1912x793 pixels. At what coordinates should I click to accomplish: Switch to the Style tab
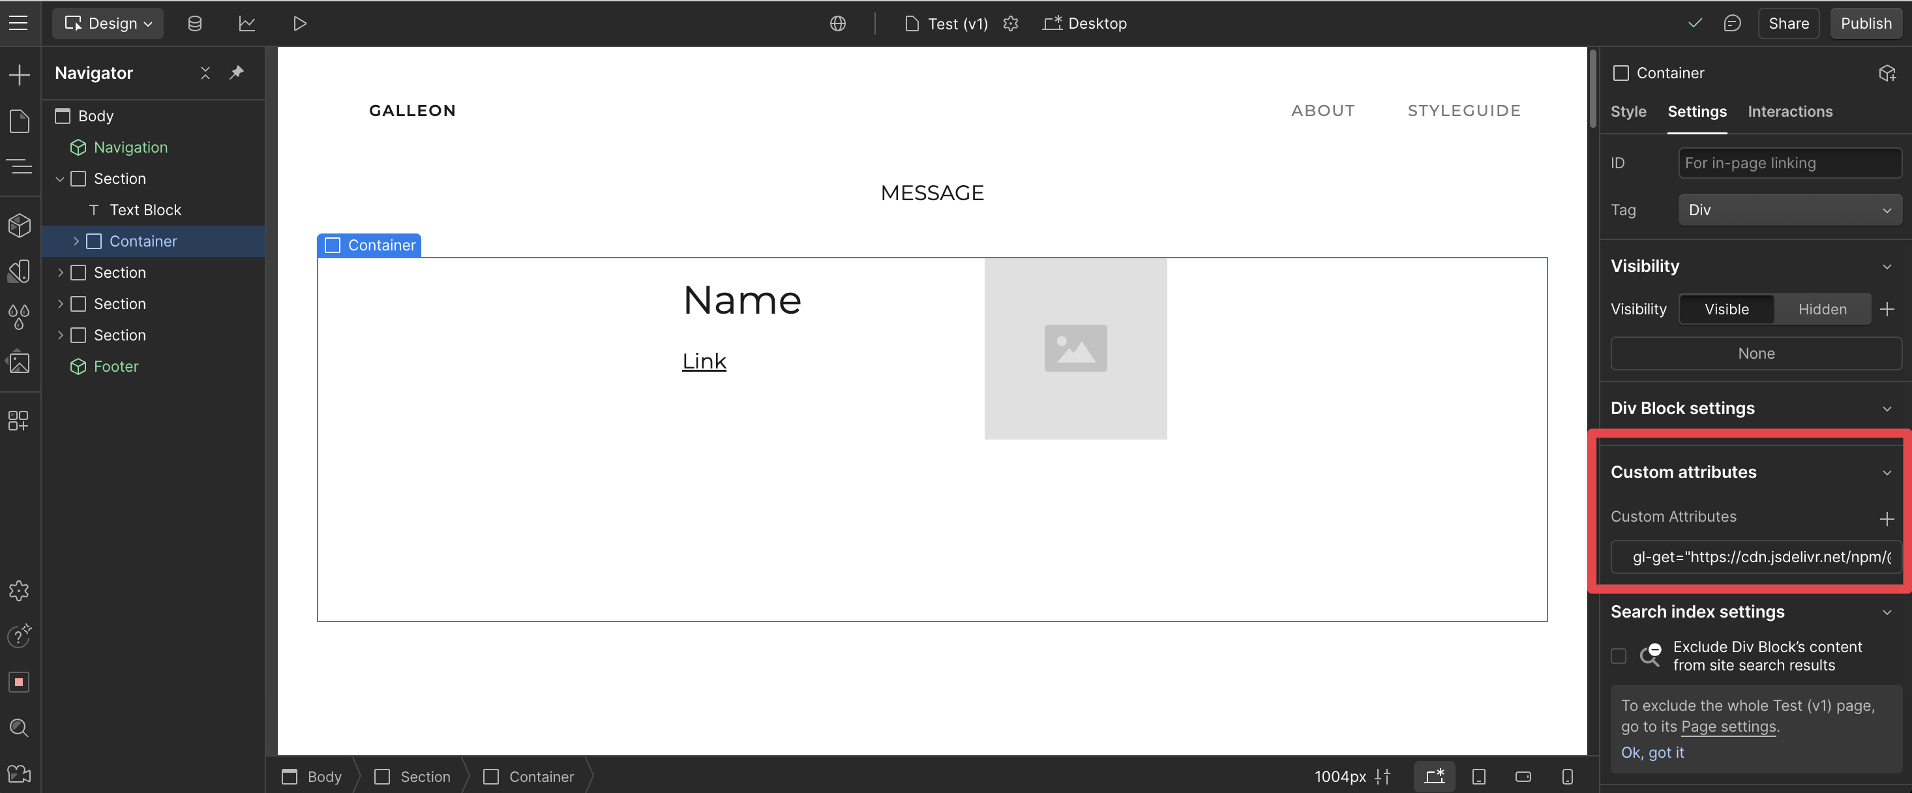point(1628,112)
